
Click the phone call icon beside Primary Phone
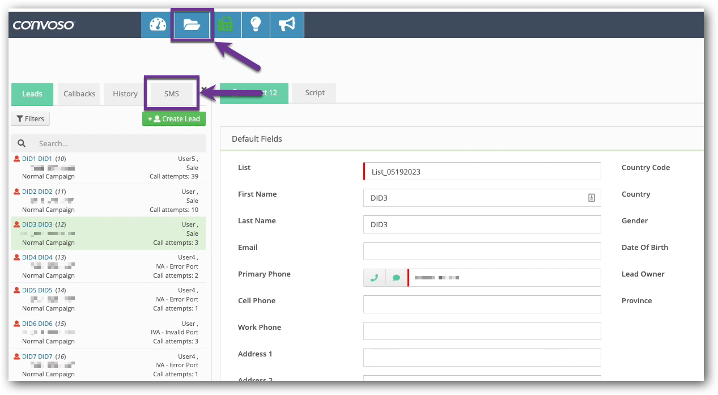(x=374, y=278)
